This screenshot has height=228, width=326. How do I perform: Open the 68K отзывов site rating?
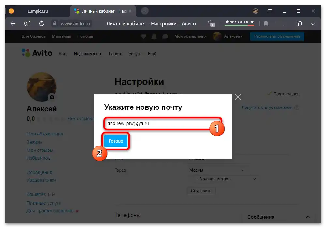point(240,22)
